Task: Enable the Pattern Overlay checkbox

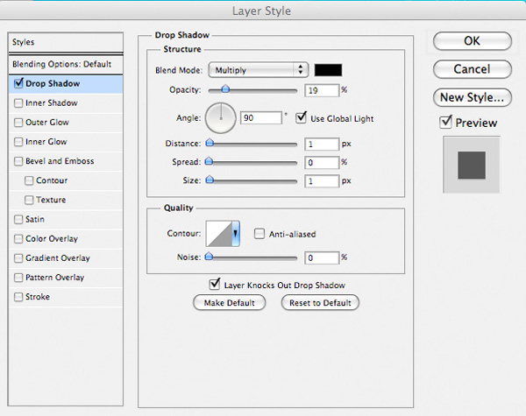Action: (18, 278)
